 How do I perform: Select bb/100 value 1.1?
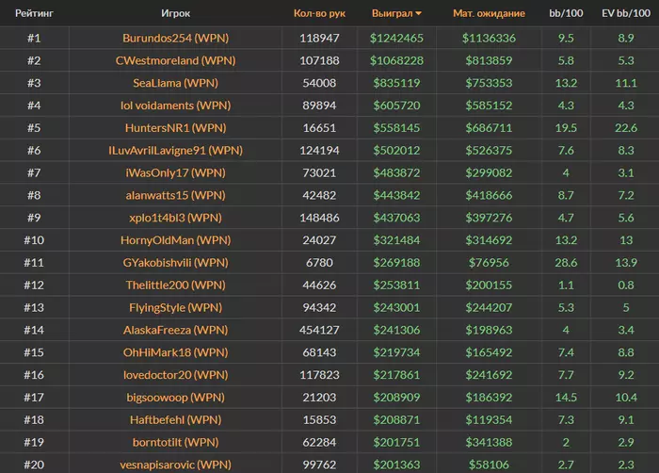click(566, 285)
